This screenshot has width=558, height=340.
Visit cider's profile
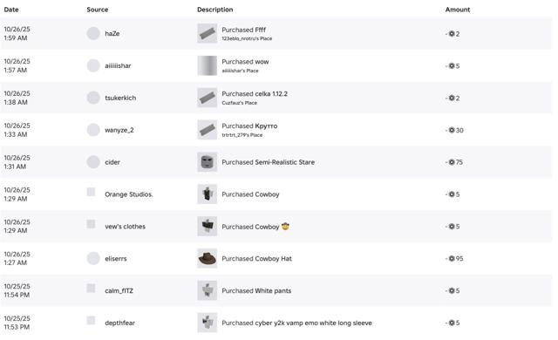(112, 162)
